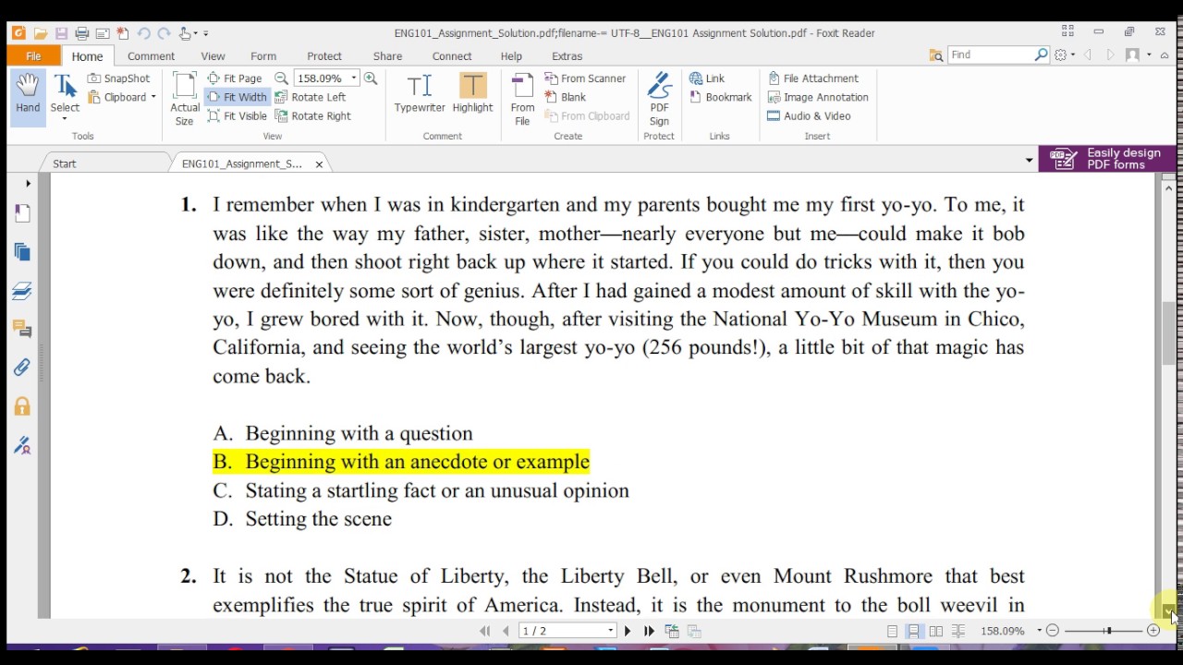Take a SnapShot of the page

[x=118, y=79]
